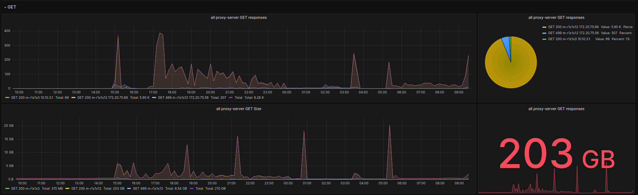The width and height of the screenshot is (638, 195).
Task: Select GET 200 172.20.75.66 pie legend entry
Action: click(x=573, y=27)
